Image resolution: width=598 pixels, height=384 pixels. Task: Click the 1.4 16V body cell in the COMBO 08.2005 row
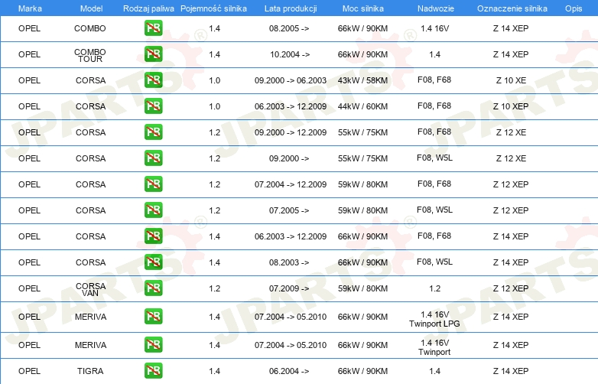(435, 28)
